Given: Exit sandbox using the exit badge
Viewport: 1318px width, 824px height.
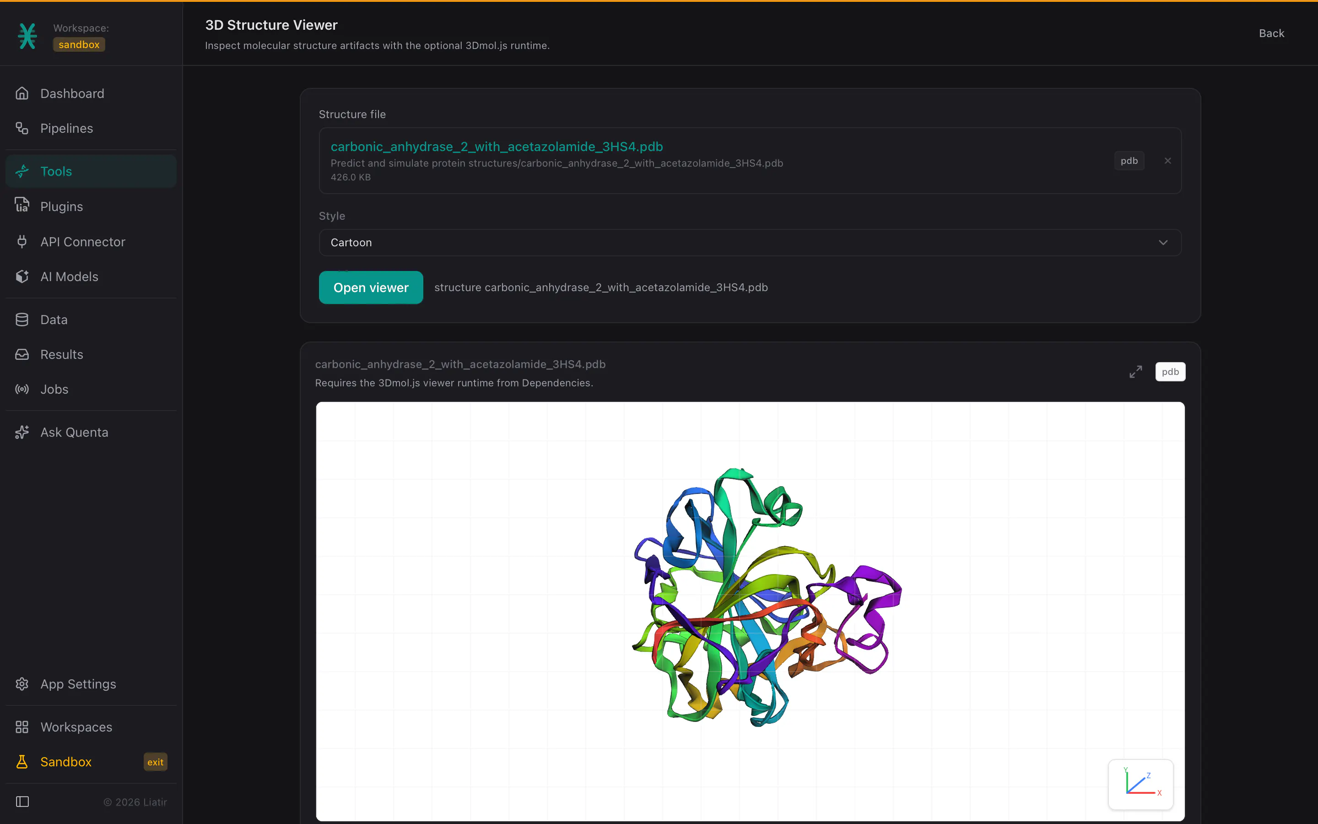Looking at the screenshot, I should click(155, 762).
